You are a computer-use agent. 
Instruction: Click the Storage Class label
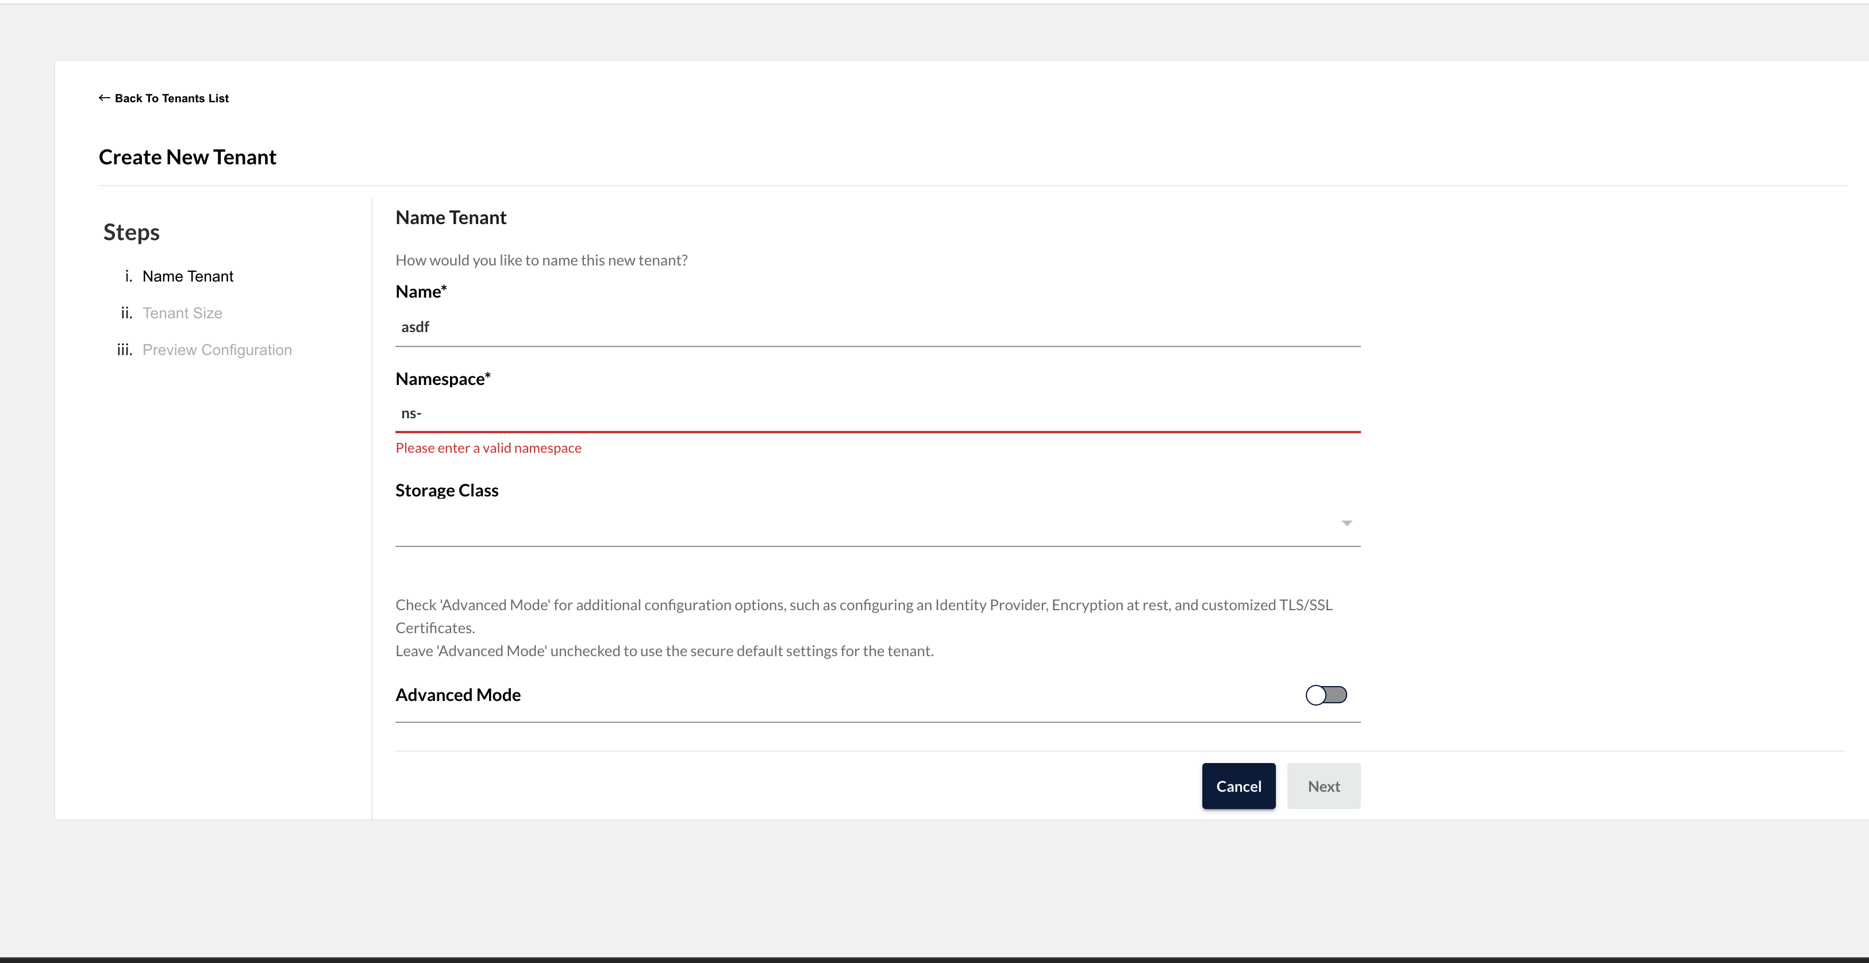[x=447, y=490]
